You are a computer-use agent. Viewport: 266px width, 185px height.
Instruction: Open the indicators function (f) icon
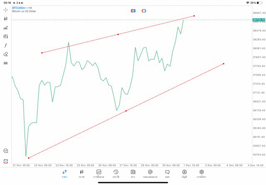[6, 46]
